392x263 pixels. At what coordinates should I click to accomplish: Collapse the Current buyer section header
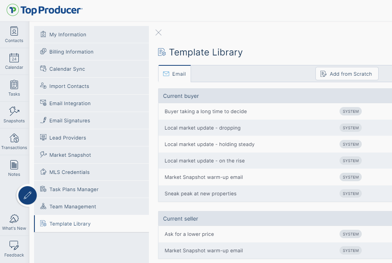coord(181,96)
